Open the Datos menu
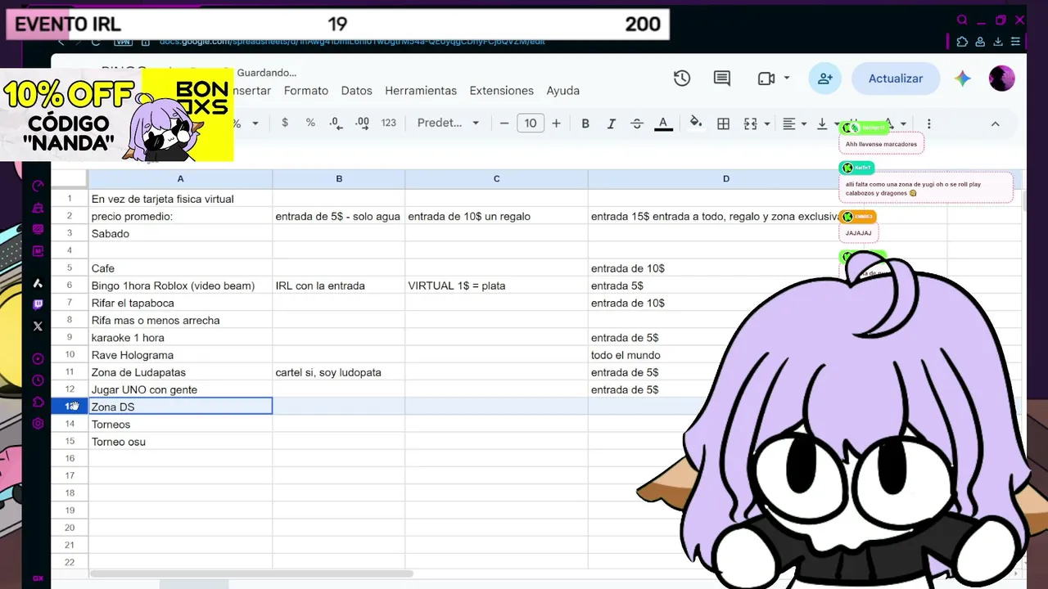The image size is (1048, 589). click(x=356, y=91)
